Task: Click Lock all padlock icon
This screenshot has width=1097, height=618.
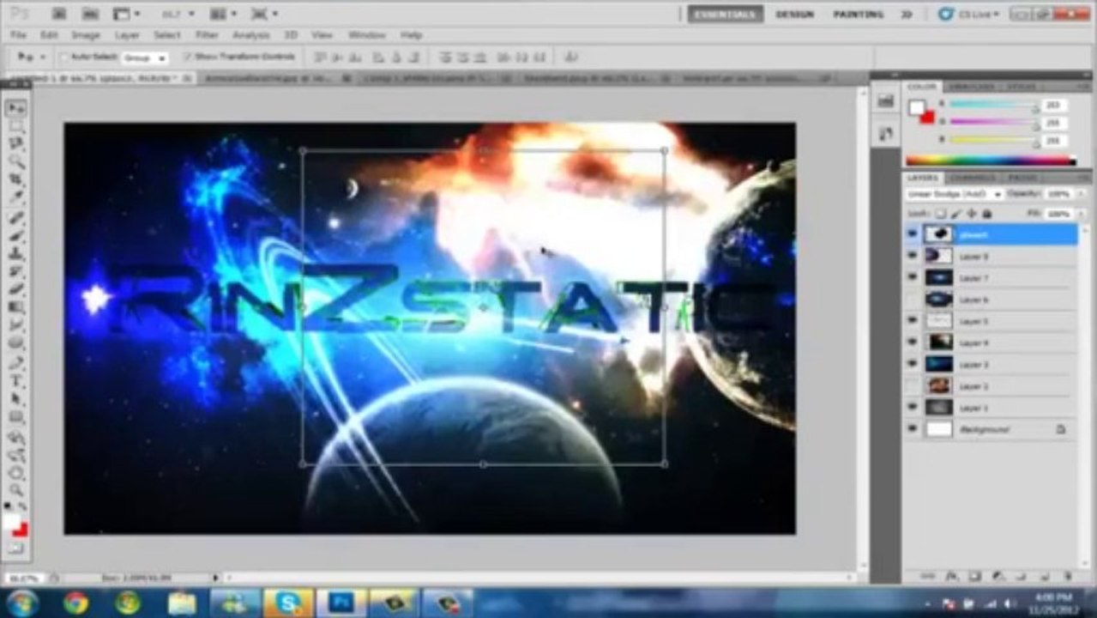Action: click(x=986, y=213)
